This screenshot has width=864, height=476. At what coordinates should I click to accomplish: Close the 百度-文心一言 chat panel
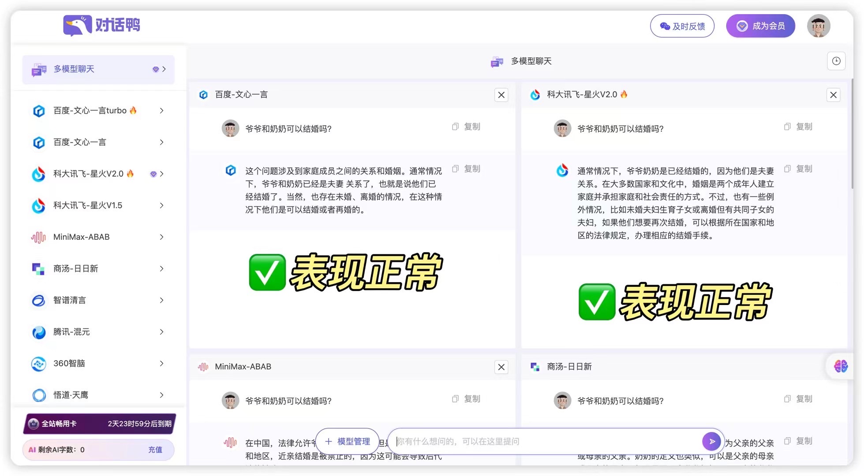(501, 95)
